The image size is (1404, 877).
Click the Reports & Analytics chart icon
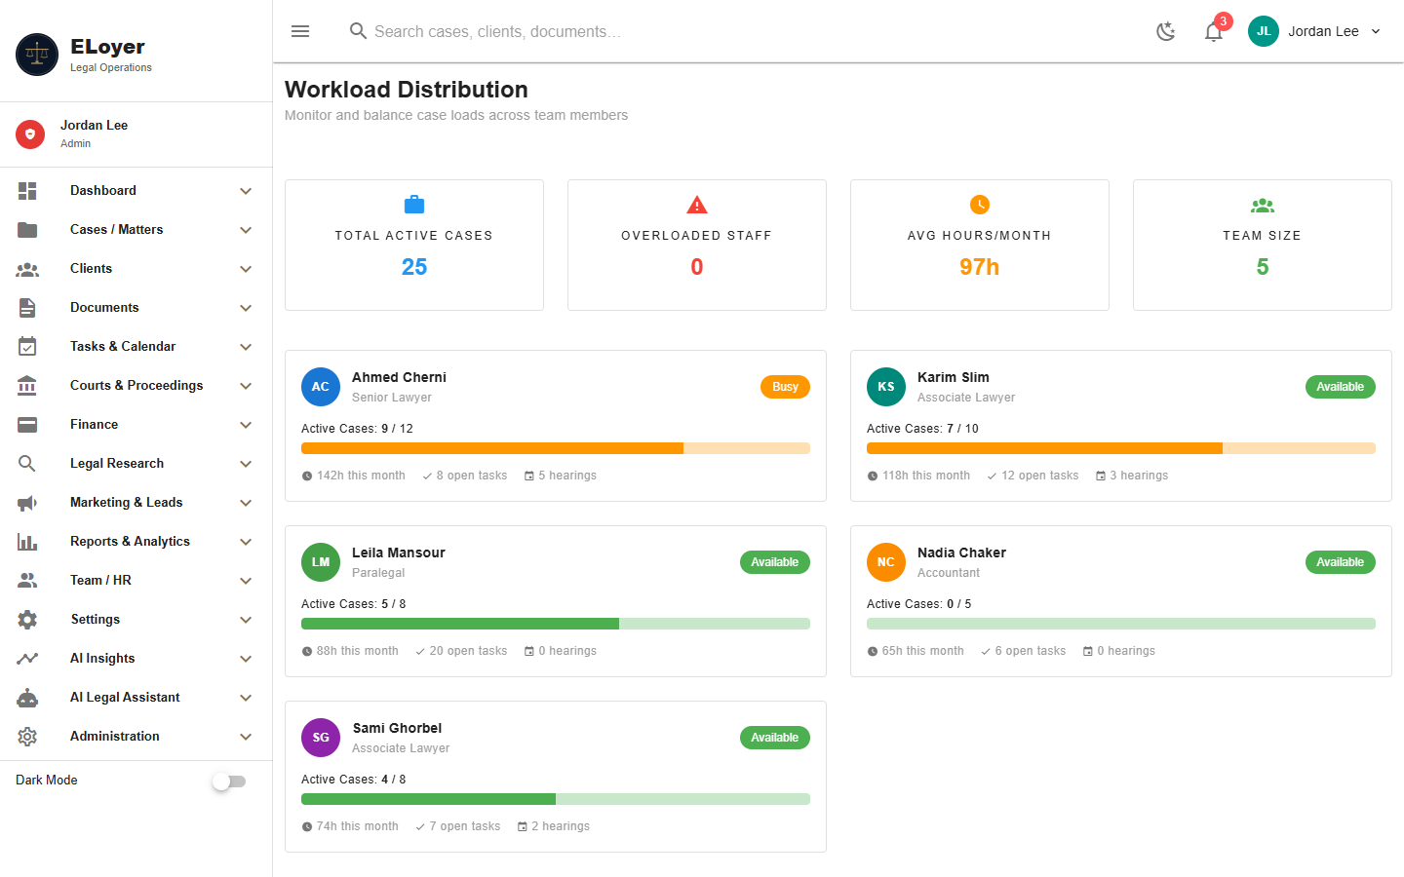[27, 542]
